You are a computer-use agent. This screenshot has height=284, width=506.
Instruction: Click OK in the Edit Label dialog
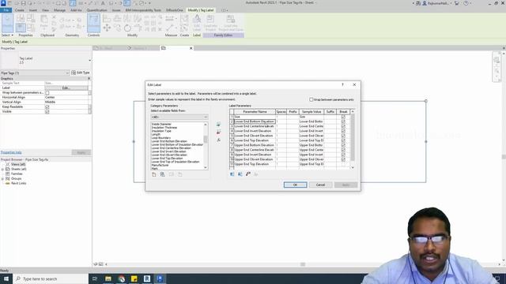295,185
